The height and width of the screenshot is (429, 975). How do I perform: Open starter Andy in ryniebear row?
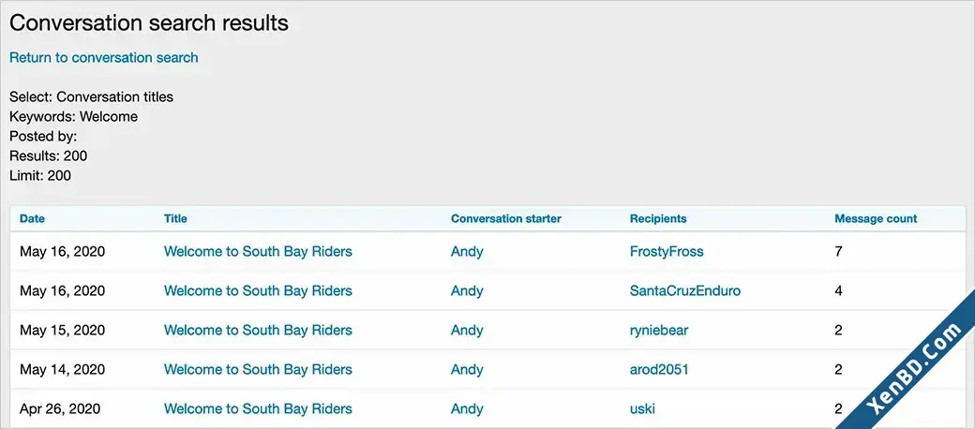pyautogui.click(x=467, y=331)
